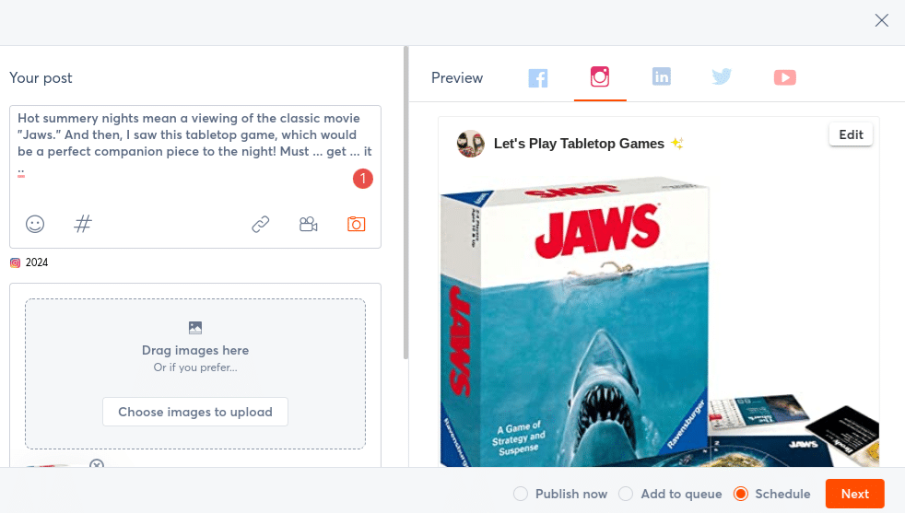Show the Twitter preview

722,77
